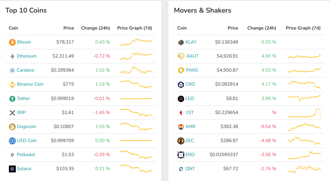The image size is (330, 181).
Task: Click the Solana logo icon
Action: (x=12, y=169)
